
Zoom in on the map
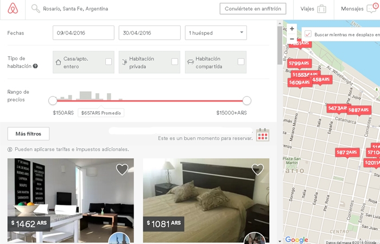(292, 29)
